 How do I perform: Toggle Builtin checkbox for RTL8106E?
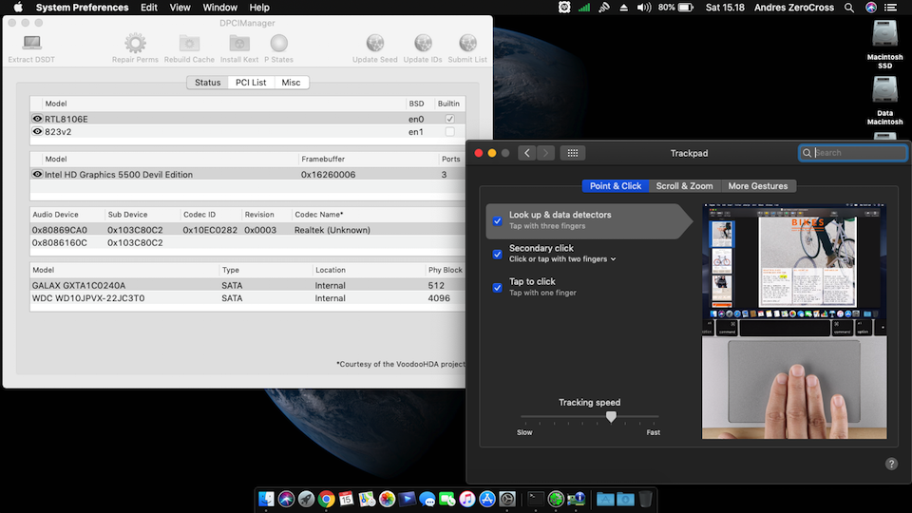449,119
